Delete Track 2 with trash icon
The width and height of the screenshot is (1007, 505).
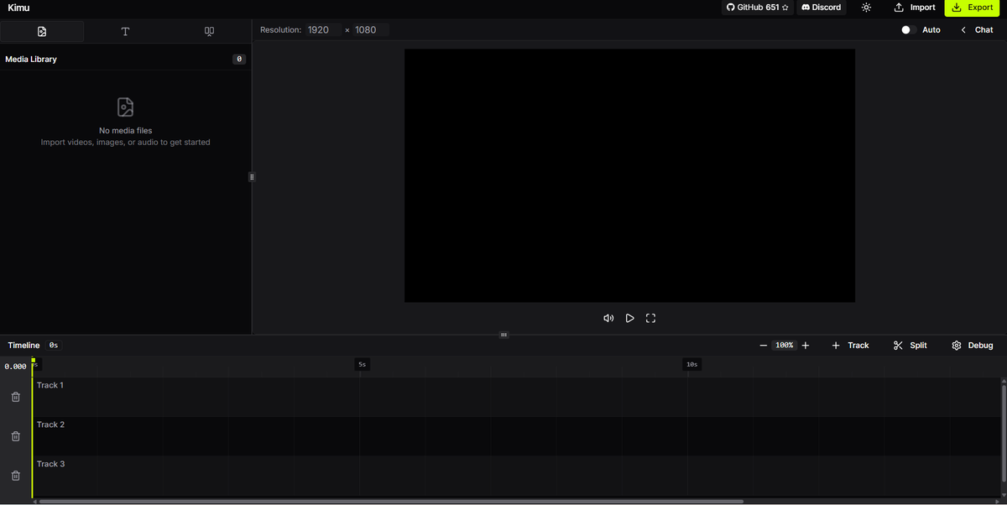(x=15, y=436)
